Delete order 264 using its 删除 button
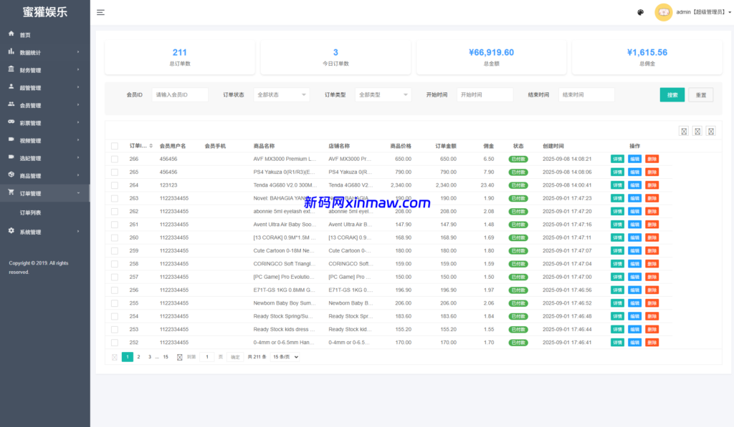 click(x=652, y=185)
